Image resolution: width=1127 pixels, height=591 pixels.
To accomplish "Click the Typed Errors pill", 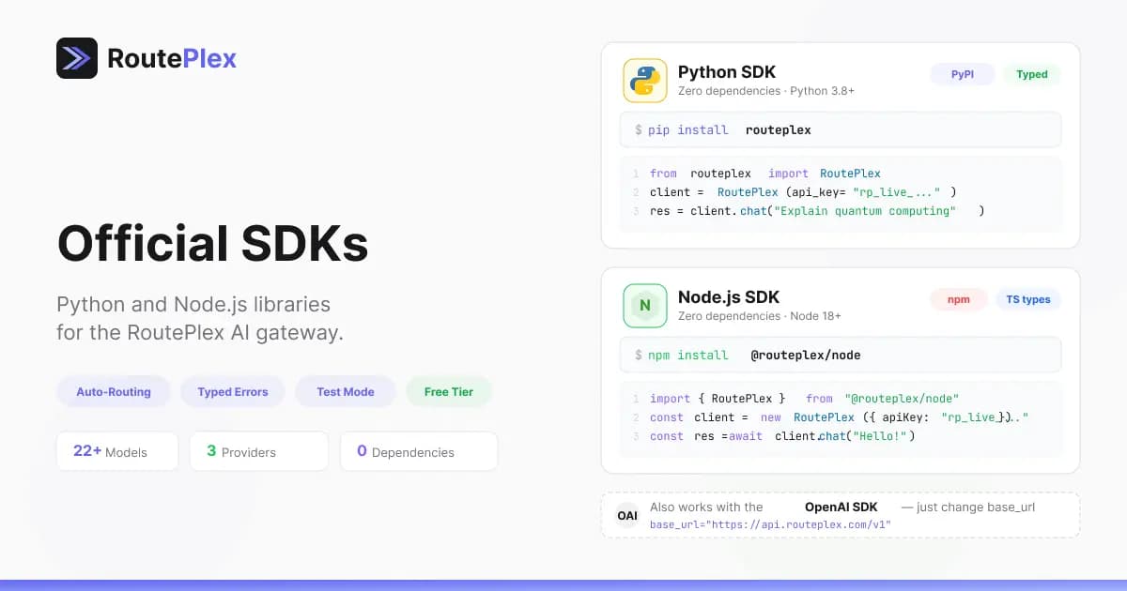I will click(x=233, y=391).
